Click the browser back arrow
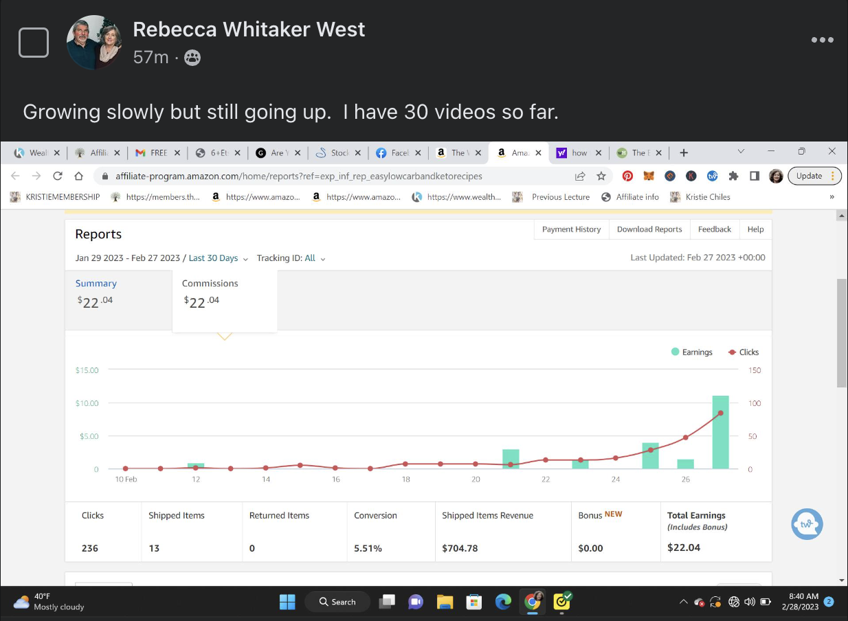The image size is (848, 621). coord(16,176)
